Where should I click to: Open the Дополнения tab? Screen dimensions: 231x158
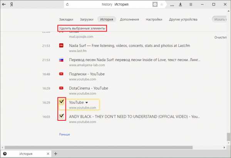pyautogui.click(x=130, y=19)
